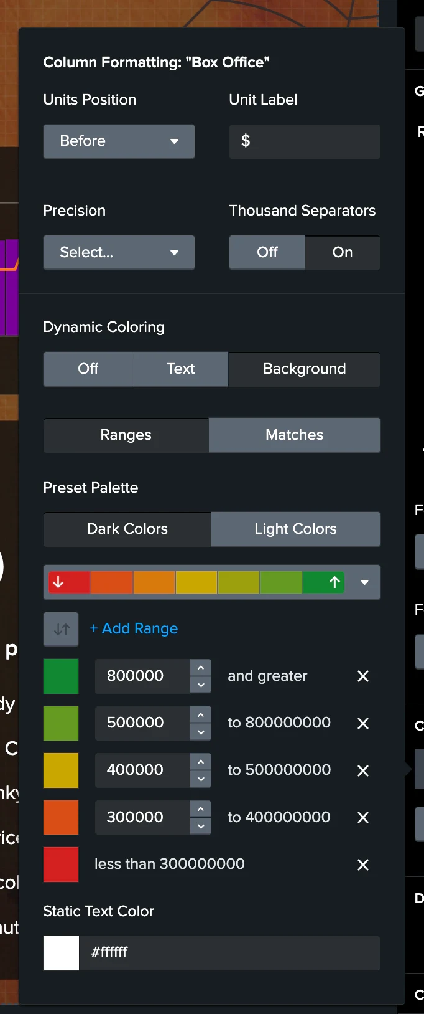Turn Thousand Separators On
The height and width of the screenshot is (1014, 424).
(x=342, y=252)
